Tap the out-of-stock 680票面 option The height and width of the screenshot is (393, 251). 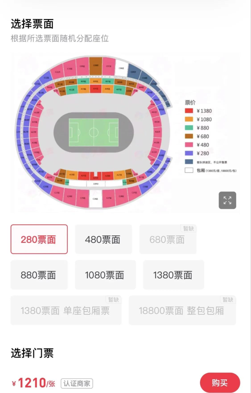[x=167, y=239]
